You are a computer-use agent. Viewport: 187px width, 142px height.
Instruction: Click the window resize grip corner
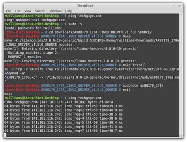[x=181, y=136]
